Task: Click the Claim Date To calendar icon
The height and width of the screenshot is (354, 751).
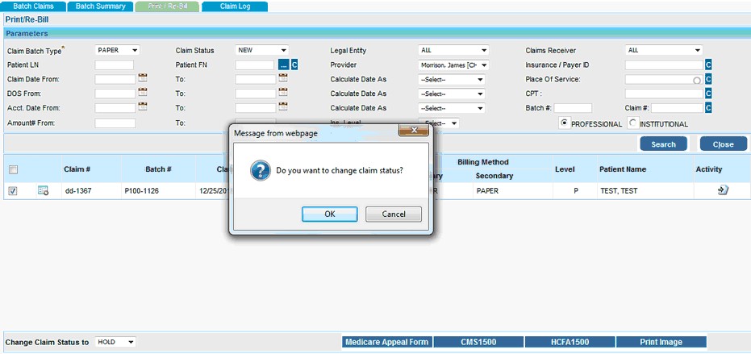Action: [x=283, y=79]
